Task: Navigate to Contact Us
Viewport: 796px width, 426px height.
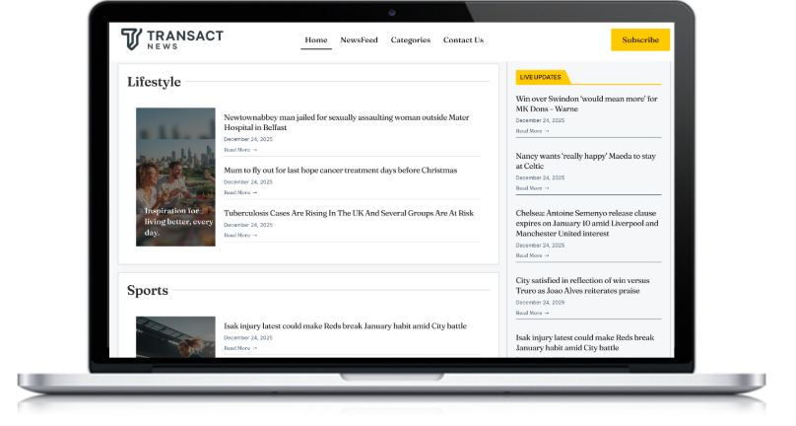Action: (463, 40)
